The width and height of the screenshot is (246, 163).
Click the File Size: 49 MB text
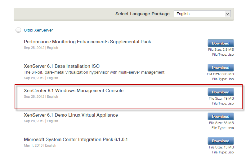(x=221, y=99)
